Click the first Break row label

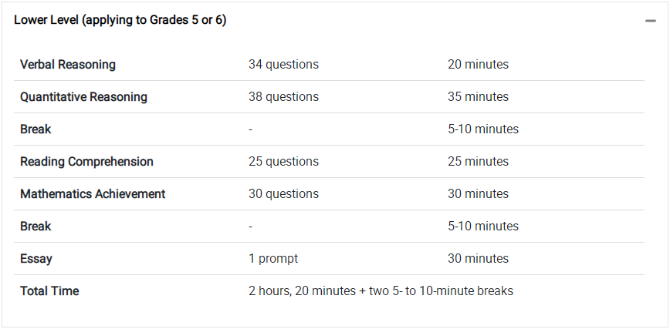(x=36, y=129)
